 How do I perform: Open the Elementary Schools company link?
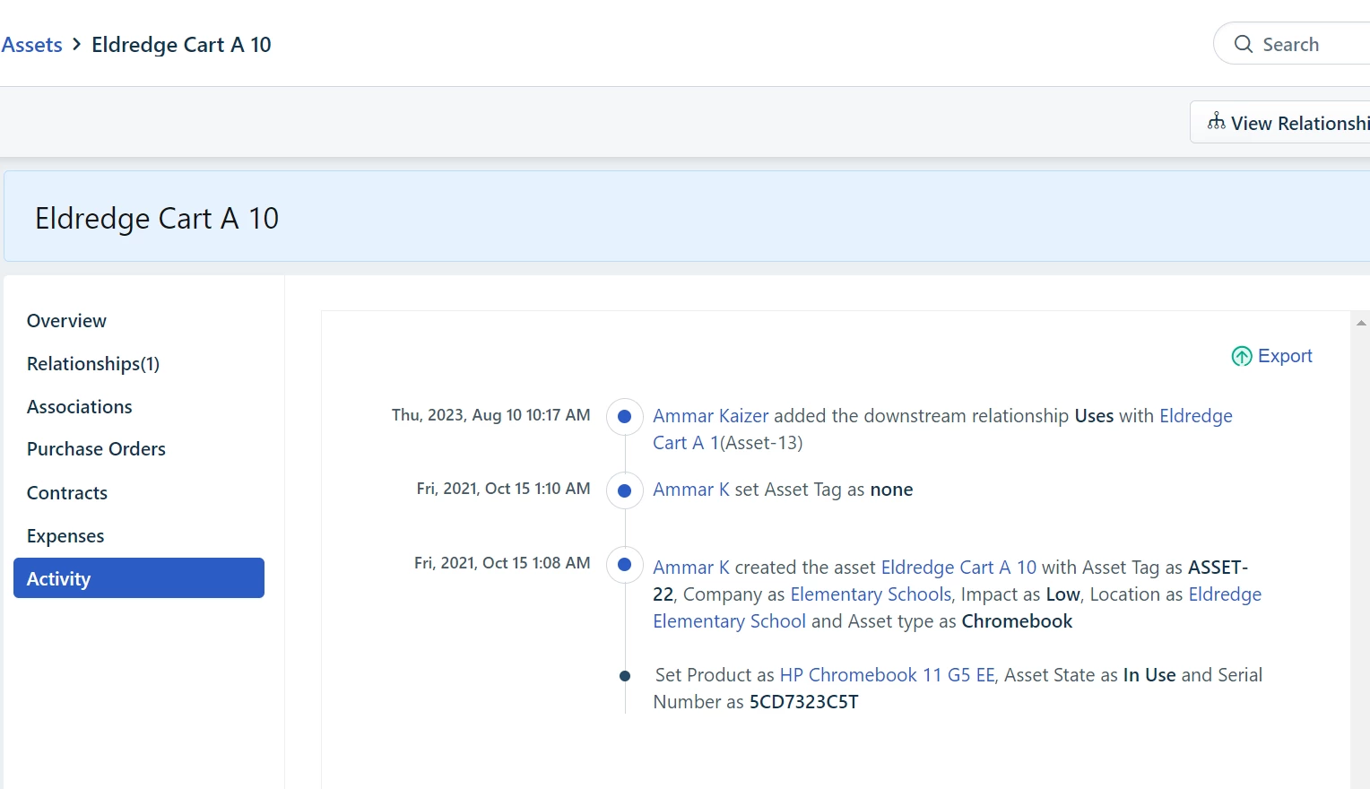click(871, 594)
